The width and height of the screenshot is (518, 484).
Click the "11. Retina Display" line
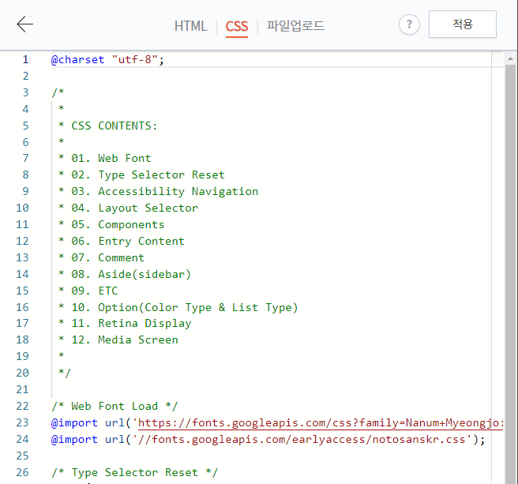click(125, 323)
